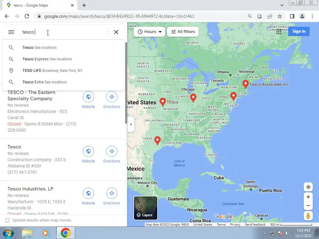Screen dimensions: 319x239
Task: Open Website for TESCO Eastern Specialty Company
Action: [88, 100]
